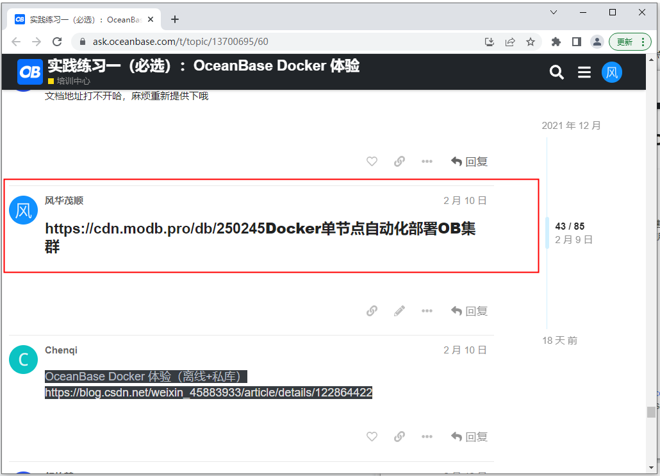The width and height of the screenshot is (660, 476).
Task: Click the 2月9日 timeline date label
Action: 573,240
